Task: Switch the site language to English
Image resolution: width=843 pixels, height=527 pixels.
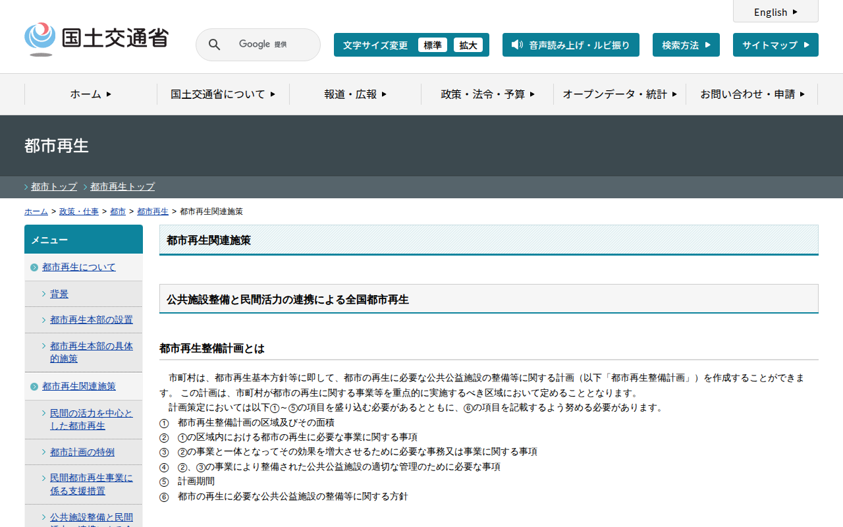Action: point(776,12)
